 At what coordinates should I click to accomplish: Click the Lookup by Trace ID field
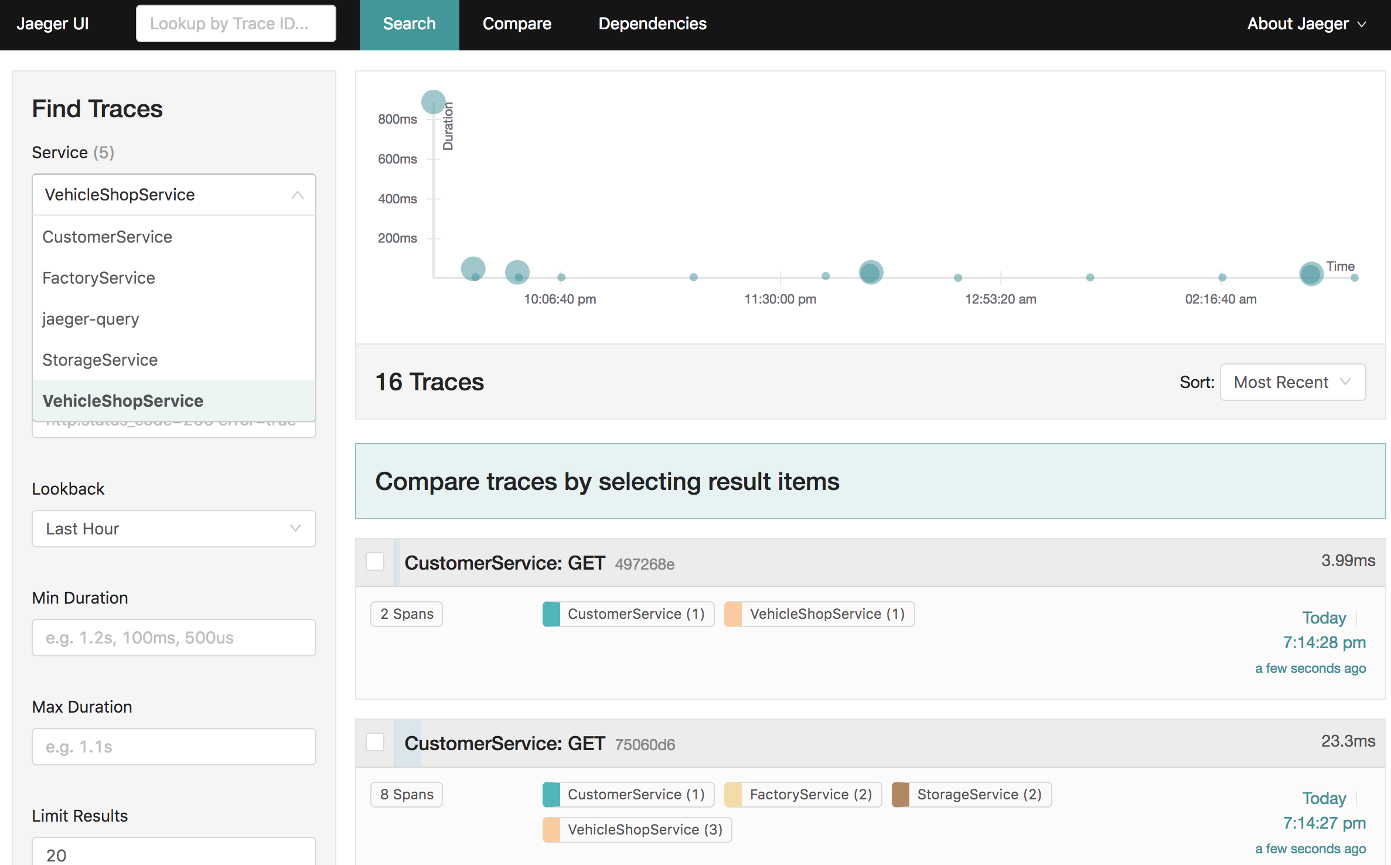(236, 23)
